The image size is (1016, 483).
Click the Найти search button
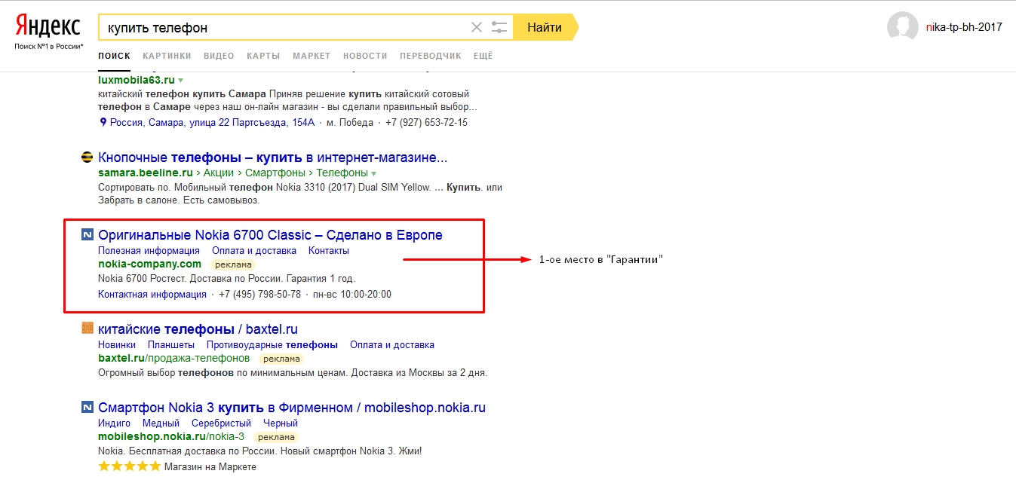tap(545, 27)
